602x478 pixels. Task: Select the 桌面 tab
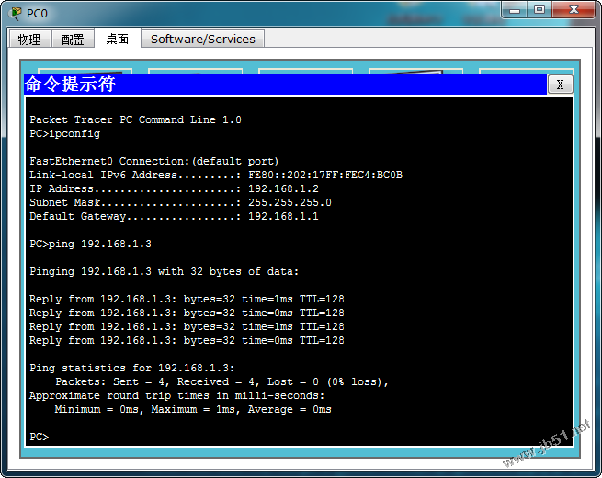118,39
